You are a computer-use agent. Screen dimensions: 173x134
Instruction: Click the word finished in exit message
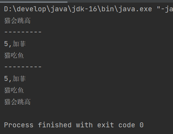pos(55,125)
